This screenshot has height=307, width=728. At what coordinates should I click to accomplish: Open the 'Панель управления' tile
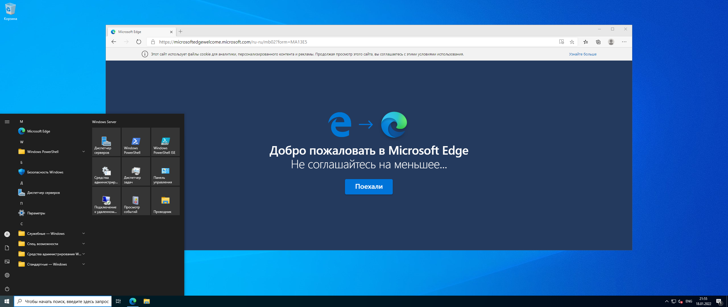[x=166, y=171]
